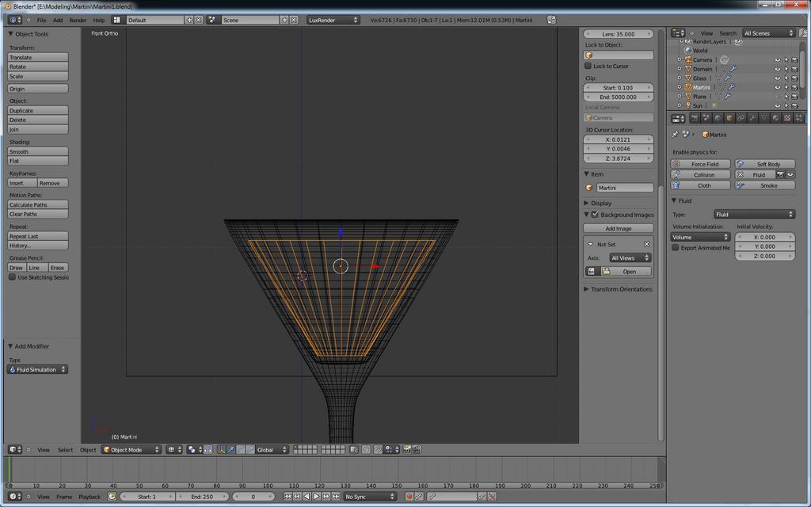The image size is (811, 507).
Task: Click the wrench modifier icon on Domain row
Action: point(733,69)
